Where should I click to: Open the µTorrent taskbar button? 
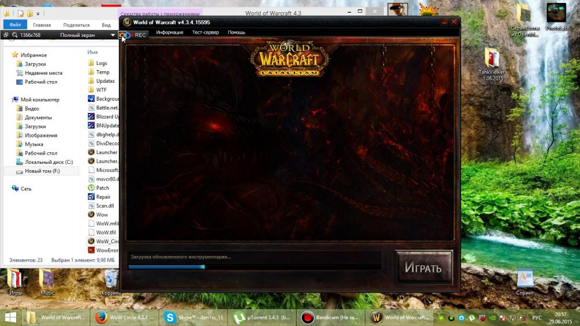261,317
